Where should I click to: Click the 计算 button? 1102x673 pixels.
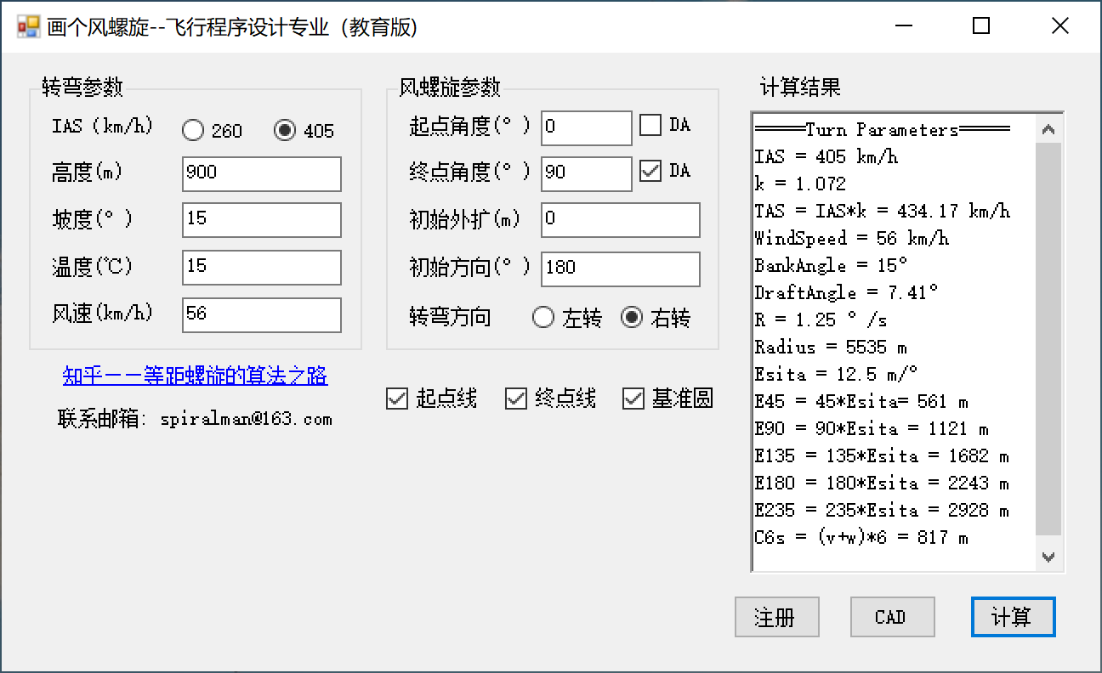[1014, 617]
